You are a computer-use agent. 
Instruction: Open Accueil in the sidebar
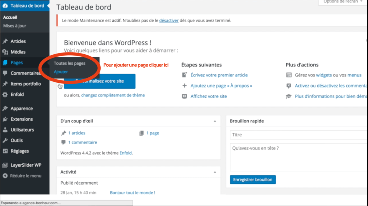pyautogui.click(x=10, y=17)
